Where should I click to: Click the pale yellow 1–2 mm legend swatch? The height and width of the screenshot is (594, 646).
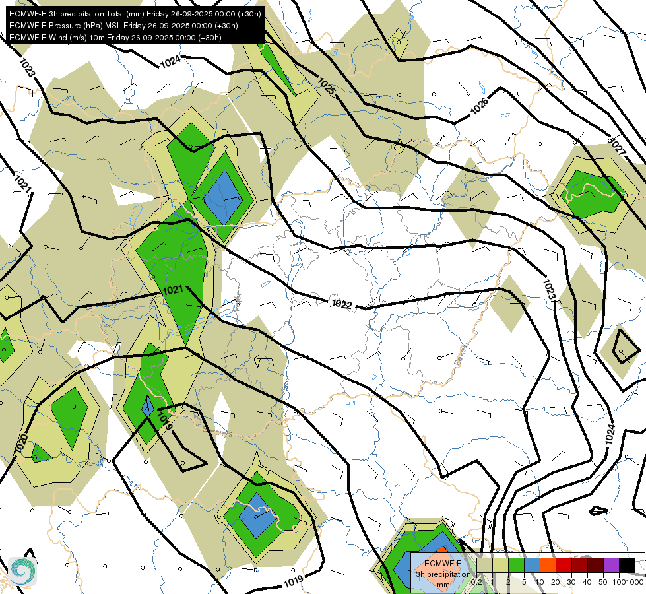500,565
